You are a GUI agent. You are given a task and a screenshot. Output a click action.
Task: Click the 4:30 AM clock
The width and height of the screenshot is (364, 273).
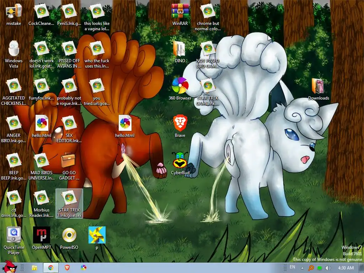tap(346, 268)
